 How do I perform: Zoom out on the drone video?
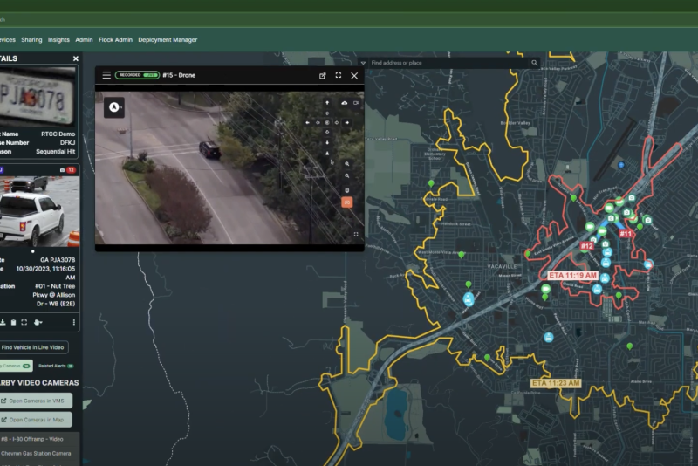click(346, 175)
